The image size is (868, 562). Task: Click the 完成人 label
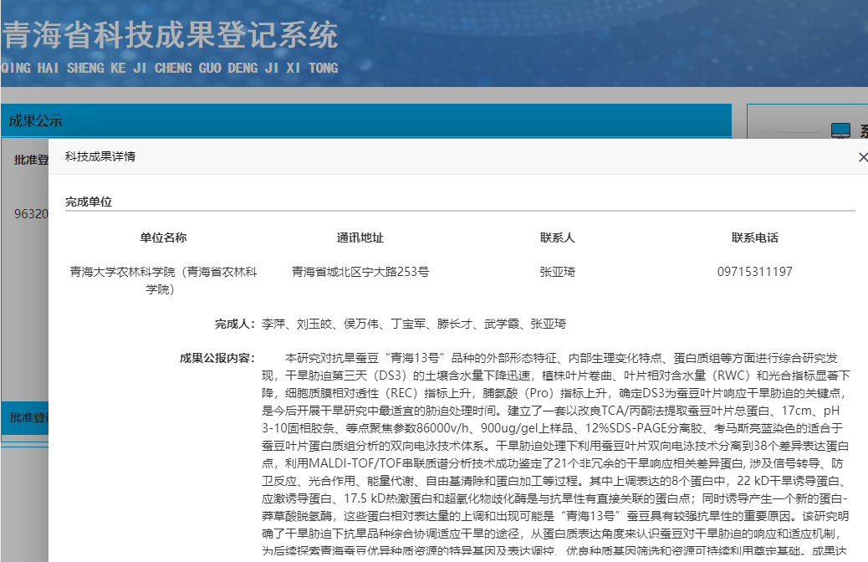[x=234, y=324]
